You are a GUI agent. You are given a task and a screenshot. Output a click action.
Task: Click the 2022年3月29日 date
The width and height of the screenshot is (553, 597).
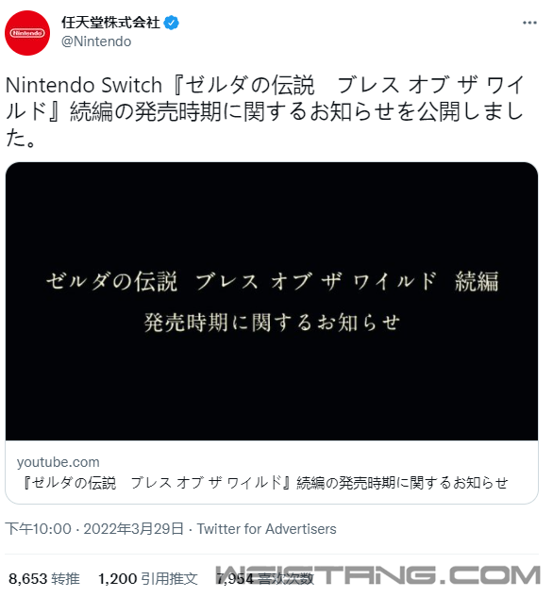(134, 529)
